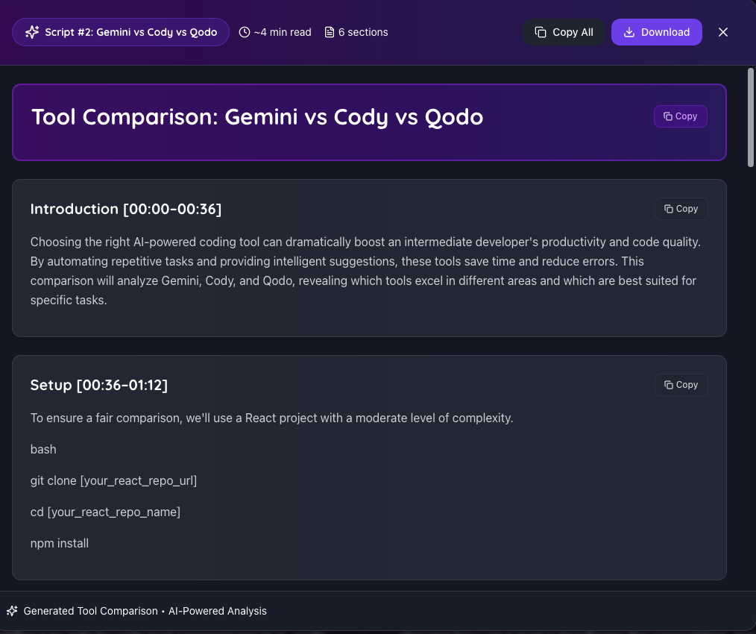Select the Script #2: Gemini vs Cody vs Qodo badge
756x634 pixels.
point(120,32)
